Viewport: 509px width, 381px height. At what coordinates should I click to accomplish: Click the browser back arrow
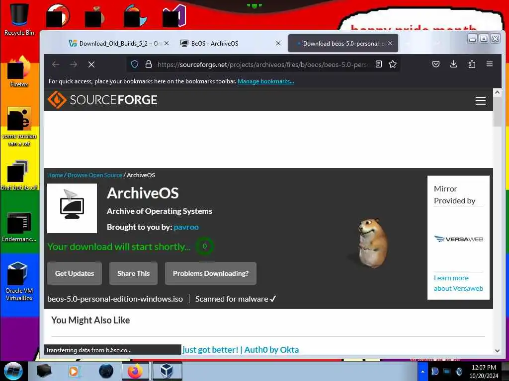tap(56, 64)
